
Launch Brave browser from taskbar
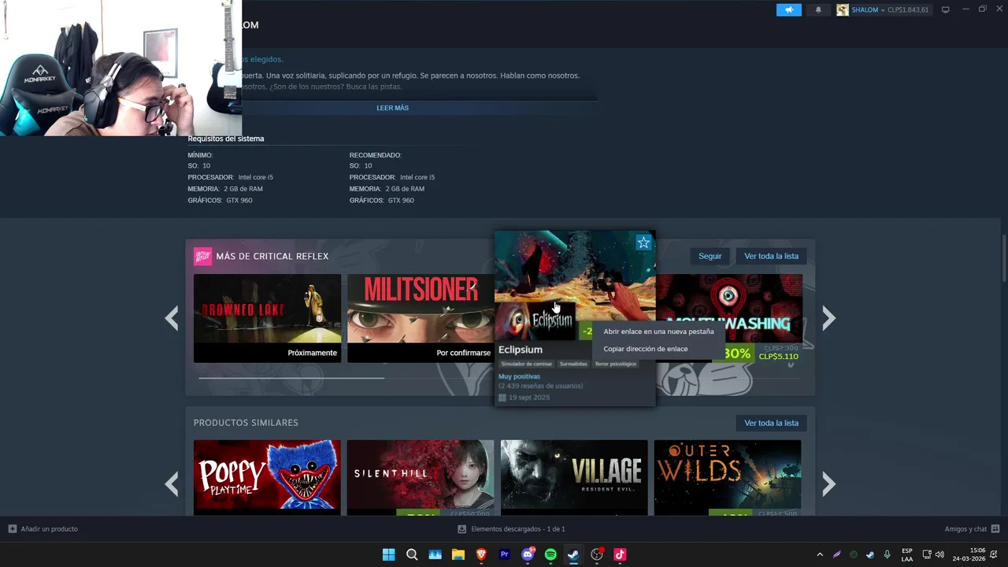(481, 554)
